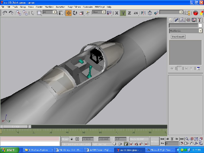This screenshot has height=153, width=204.
Task: Open the Customize menu
Action: click(x=87, y=7)
